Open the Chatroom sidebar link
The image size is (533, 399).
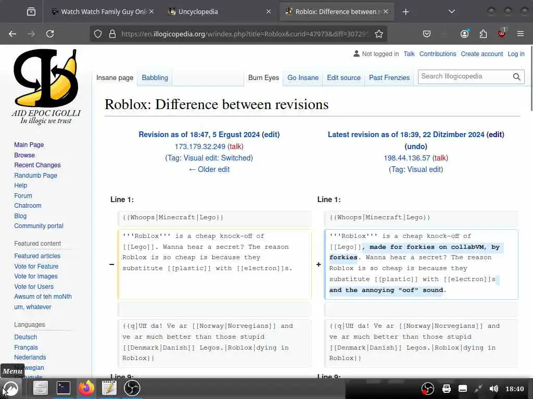(28, 206)
